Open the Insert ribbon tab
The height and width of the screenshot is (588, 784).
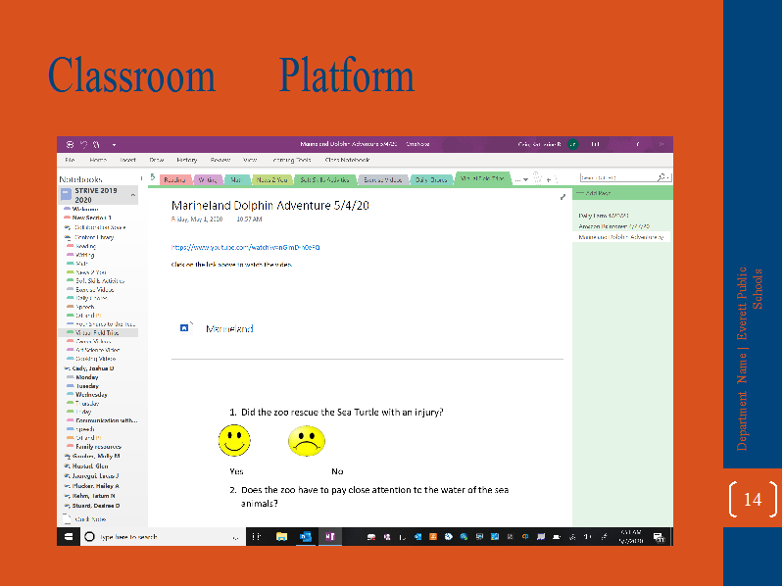[x=128, y=160]
